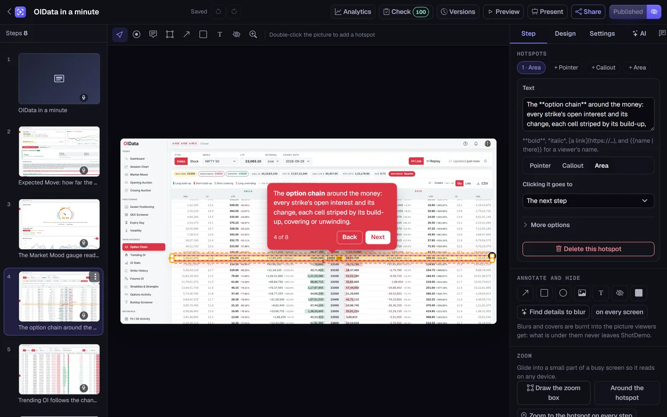Screen dimensions: 667x417
Task: Open step 2 Expected Move thumbnail
Action: (59, 151)
